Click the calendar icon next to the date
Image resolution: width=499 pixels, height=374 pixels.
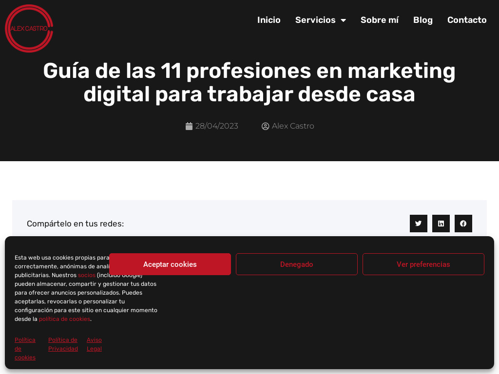click(189, 126)
